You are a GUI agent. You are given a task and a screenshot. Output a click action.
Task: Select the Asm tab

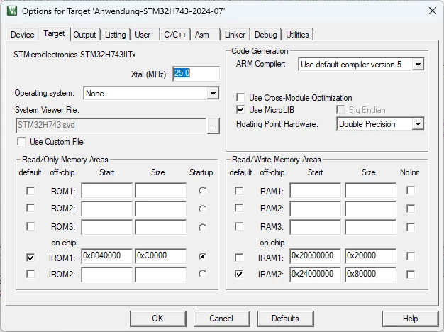(202, 35)
